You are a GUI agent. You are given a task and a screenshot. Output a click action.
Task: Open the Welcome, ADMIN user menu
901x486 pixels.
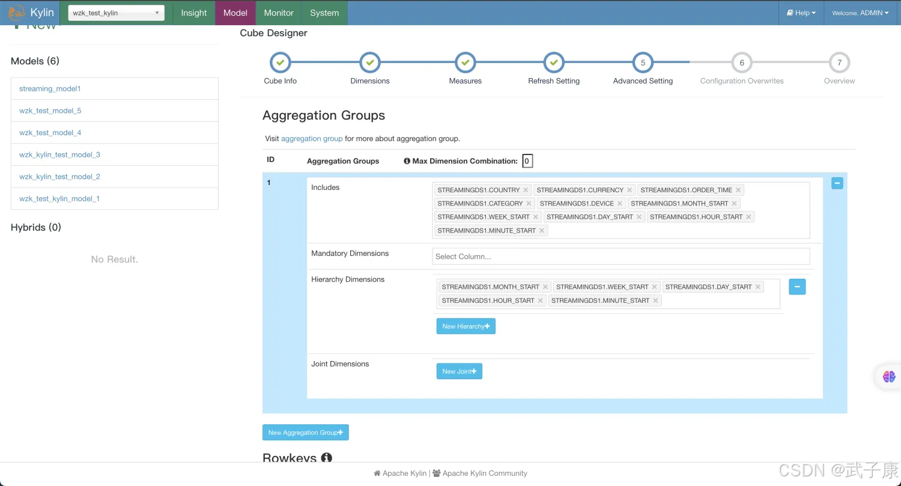pos(860,13)
